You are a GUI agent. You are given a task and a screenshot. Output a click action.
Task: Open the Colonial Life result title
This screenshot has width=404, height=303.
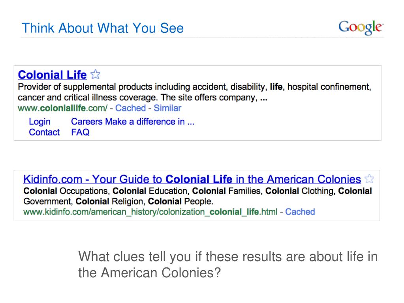pos(52,75)
